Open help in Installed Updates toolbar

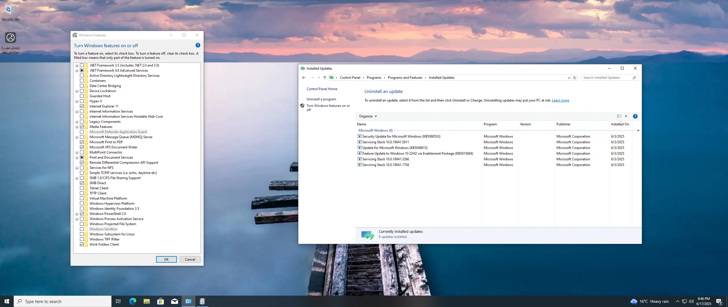pyautogui.click(x=635, y=116)
